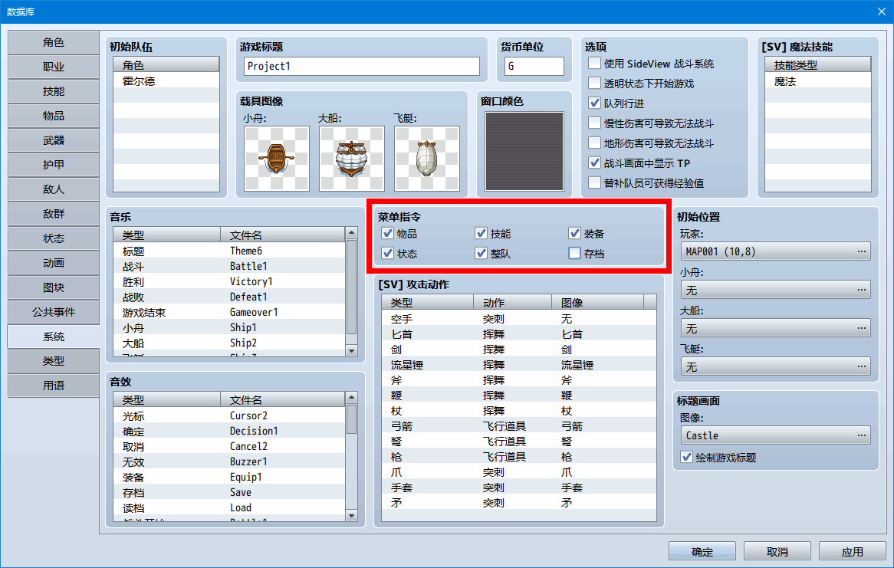Screen dimensions: 894x568
Task: Toggle the 绘制游戏标题 checkbox
Action: pos(687,458)
